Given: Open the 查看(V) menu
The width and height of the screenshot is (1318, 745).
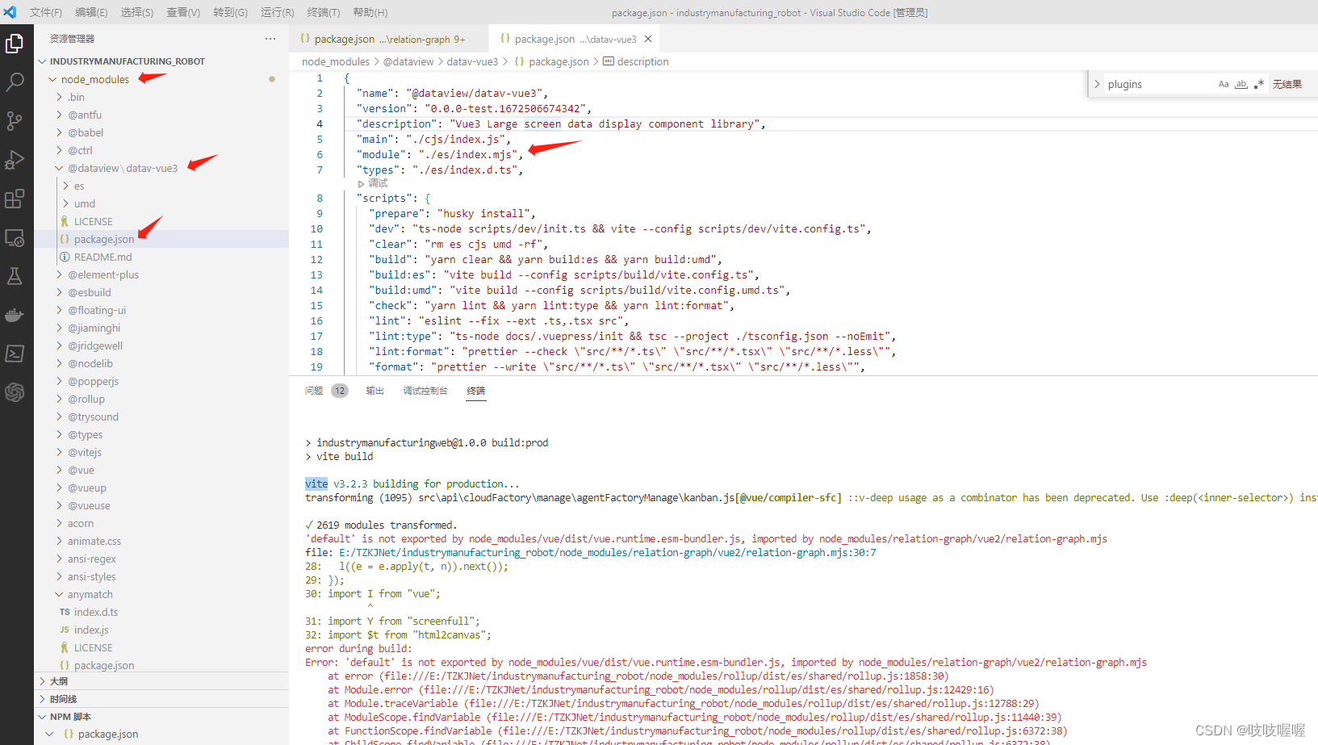Looking at the screenshot, I should point(183,12).
